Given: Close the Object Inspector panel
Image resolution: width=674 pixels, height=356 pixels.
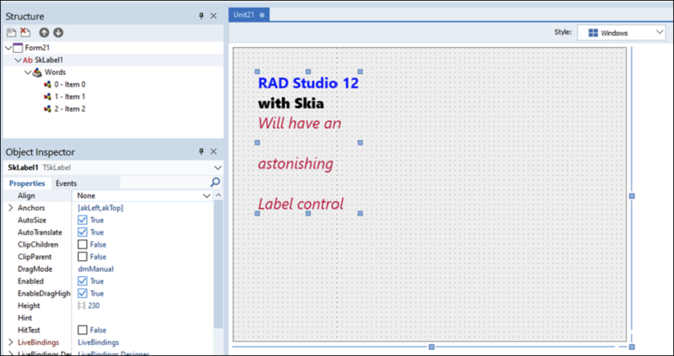Looking at the screenshot, I should click(213, 151).
